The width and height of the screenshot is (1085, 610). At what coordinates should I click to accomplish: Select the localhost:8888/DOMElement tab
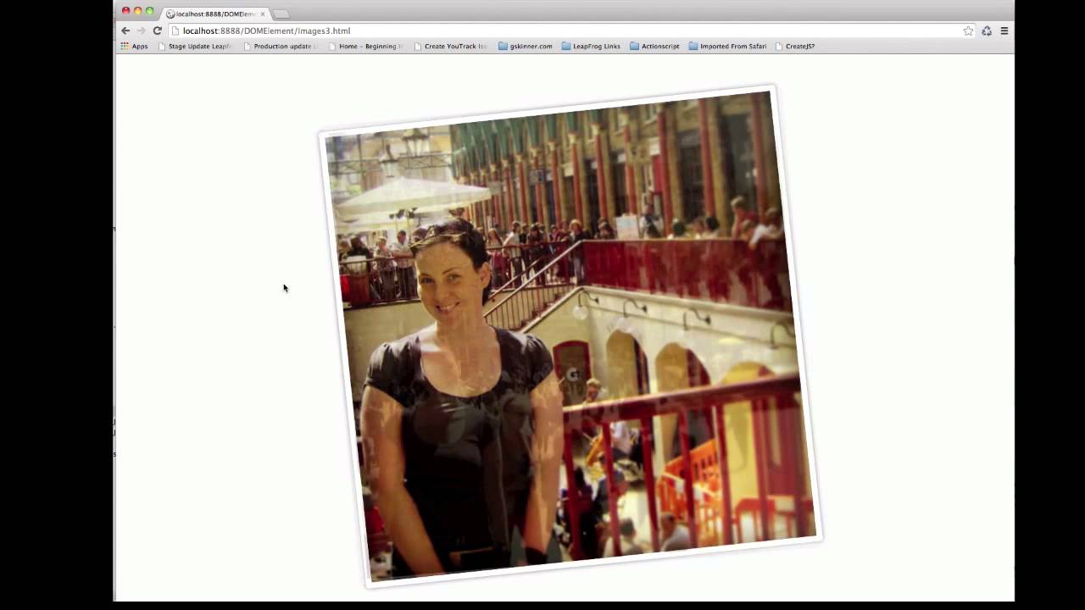click(x=214, y=14)
